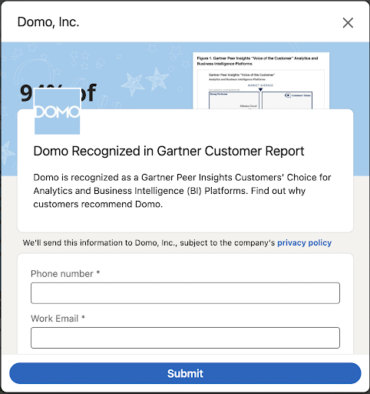Select the "Domo Recognized in Gartner Customer Report" heading
The image size is (370, 394).
point(169,151)
